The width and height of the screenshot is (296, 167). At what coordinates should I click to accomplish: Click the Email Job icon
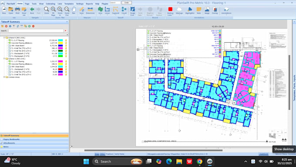[x=24, y=11]
